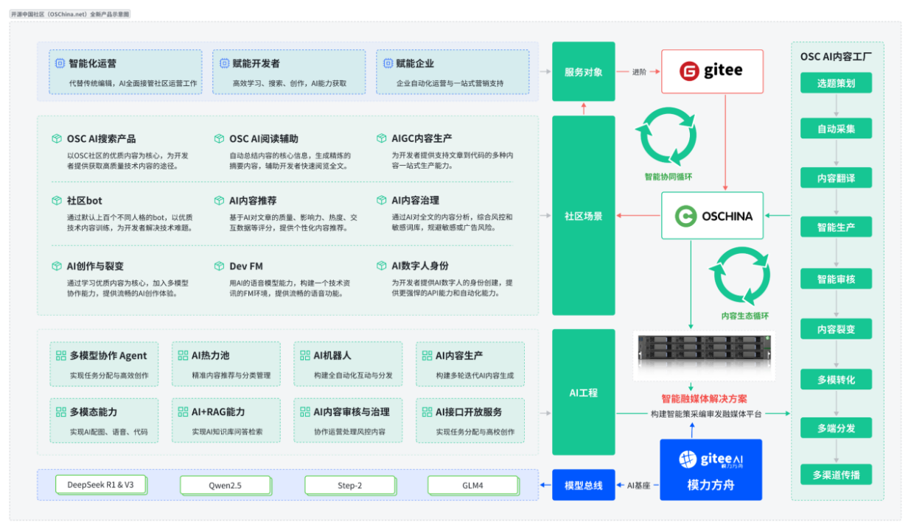Click the 代替传统编辑 description under 智能化运营
The width and height of the screenshot is (911, 530).
pos(133,83)
